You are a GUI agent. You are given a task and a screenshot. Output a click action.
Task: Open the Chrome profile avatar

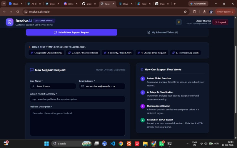[211, 12]
